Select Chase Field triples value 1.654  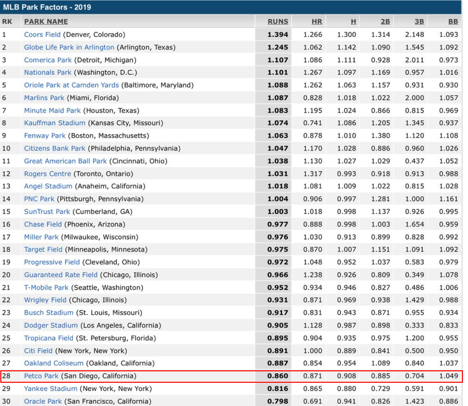coord(414,224)
